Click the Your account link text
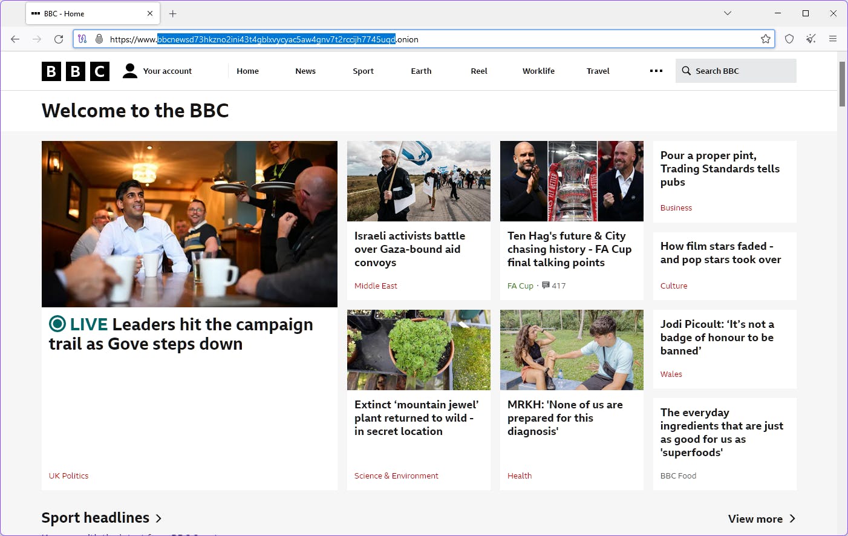Viewport: 848px width, 536px height. pyautogui.click(x=168, y=71)
